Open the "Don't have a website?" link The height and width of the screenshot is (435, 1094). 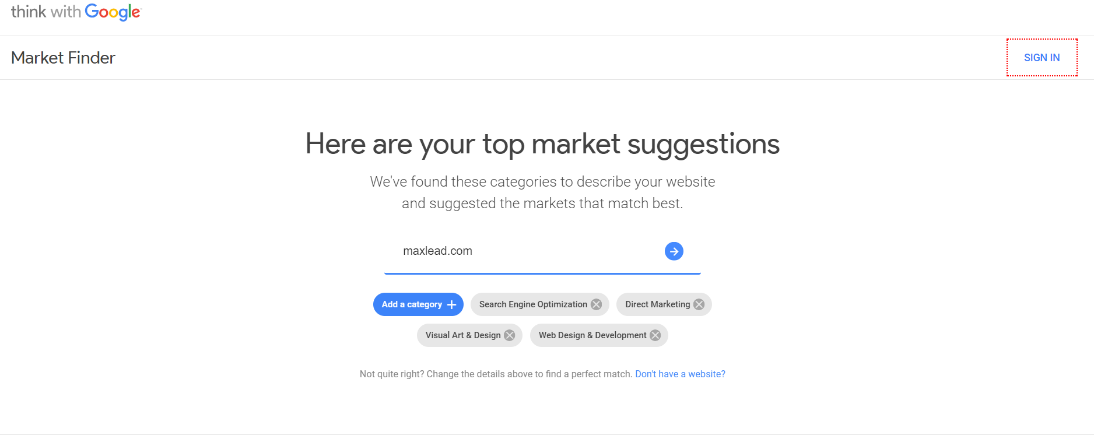click(680, 374)
